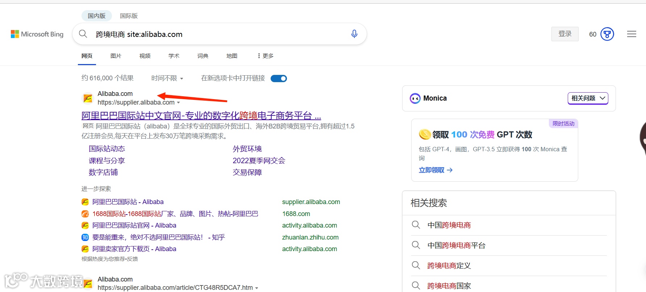Image resolution: width=646 pixels, height=292 pixels.
Task: Switch to 国际版 tab
Action: 129,16
